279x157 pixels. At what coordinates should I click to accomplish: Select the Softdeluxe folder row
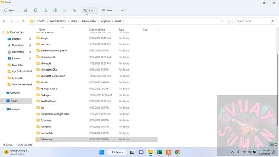[x=96, y=140]
